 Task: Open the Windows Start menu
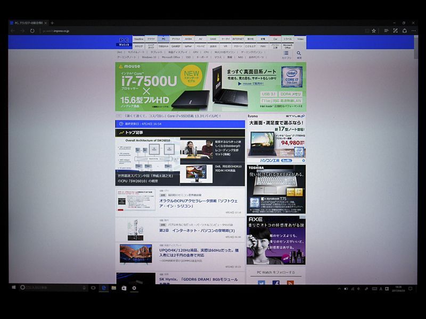(x=14, y=288)
